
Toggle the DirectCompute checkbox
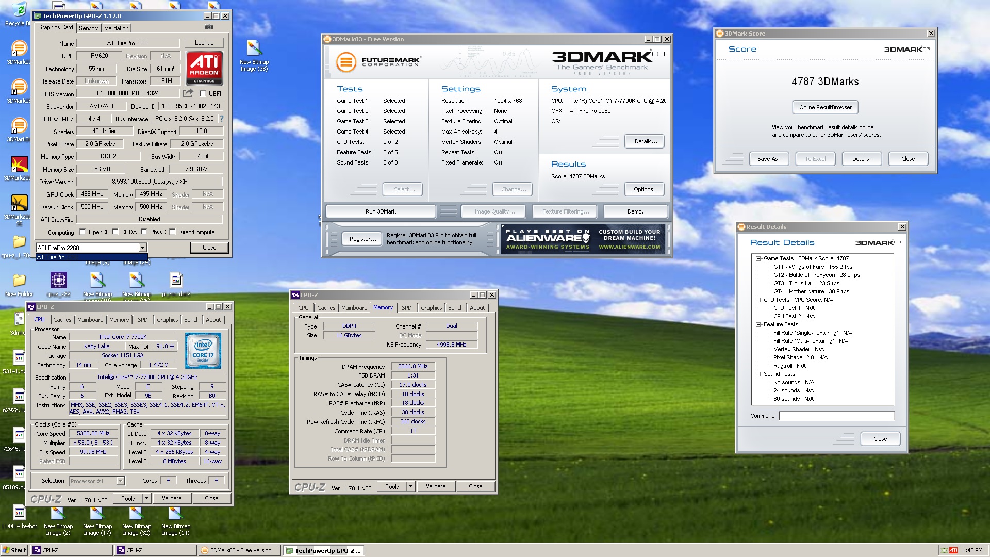(x=172, y=232)
